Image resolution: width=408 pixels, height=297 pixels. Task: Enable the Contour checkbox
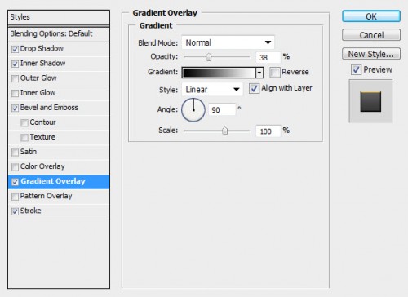click(x=24, y=122)
